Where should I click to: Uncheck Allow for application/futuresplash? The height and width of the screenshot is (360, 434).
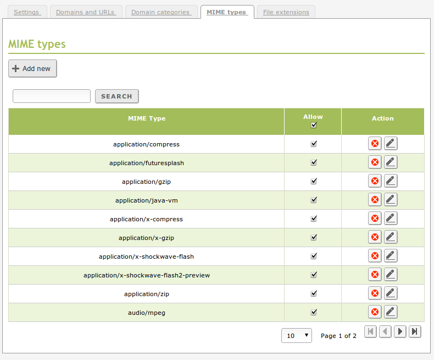coord(314,162)
